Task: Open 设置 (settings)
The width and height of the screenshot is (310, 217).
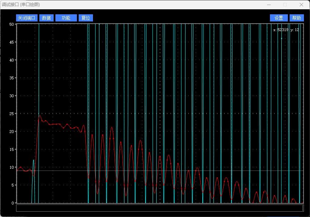Action: [x=279, y=18]
